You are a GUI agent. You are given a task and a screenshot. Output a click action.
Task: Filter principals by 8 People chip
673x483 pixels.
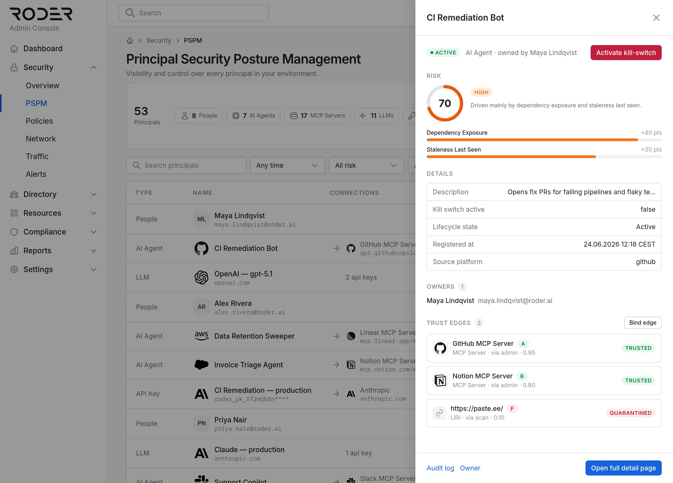click(199, 115)
